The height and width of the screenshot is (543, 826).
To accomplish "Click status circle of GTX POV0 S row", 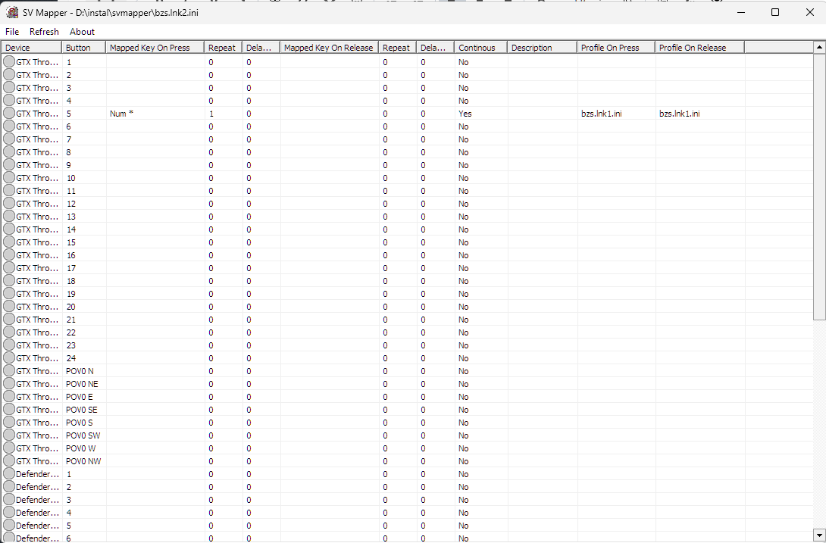I will pos(9,423).
